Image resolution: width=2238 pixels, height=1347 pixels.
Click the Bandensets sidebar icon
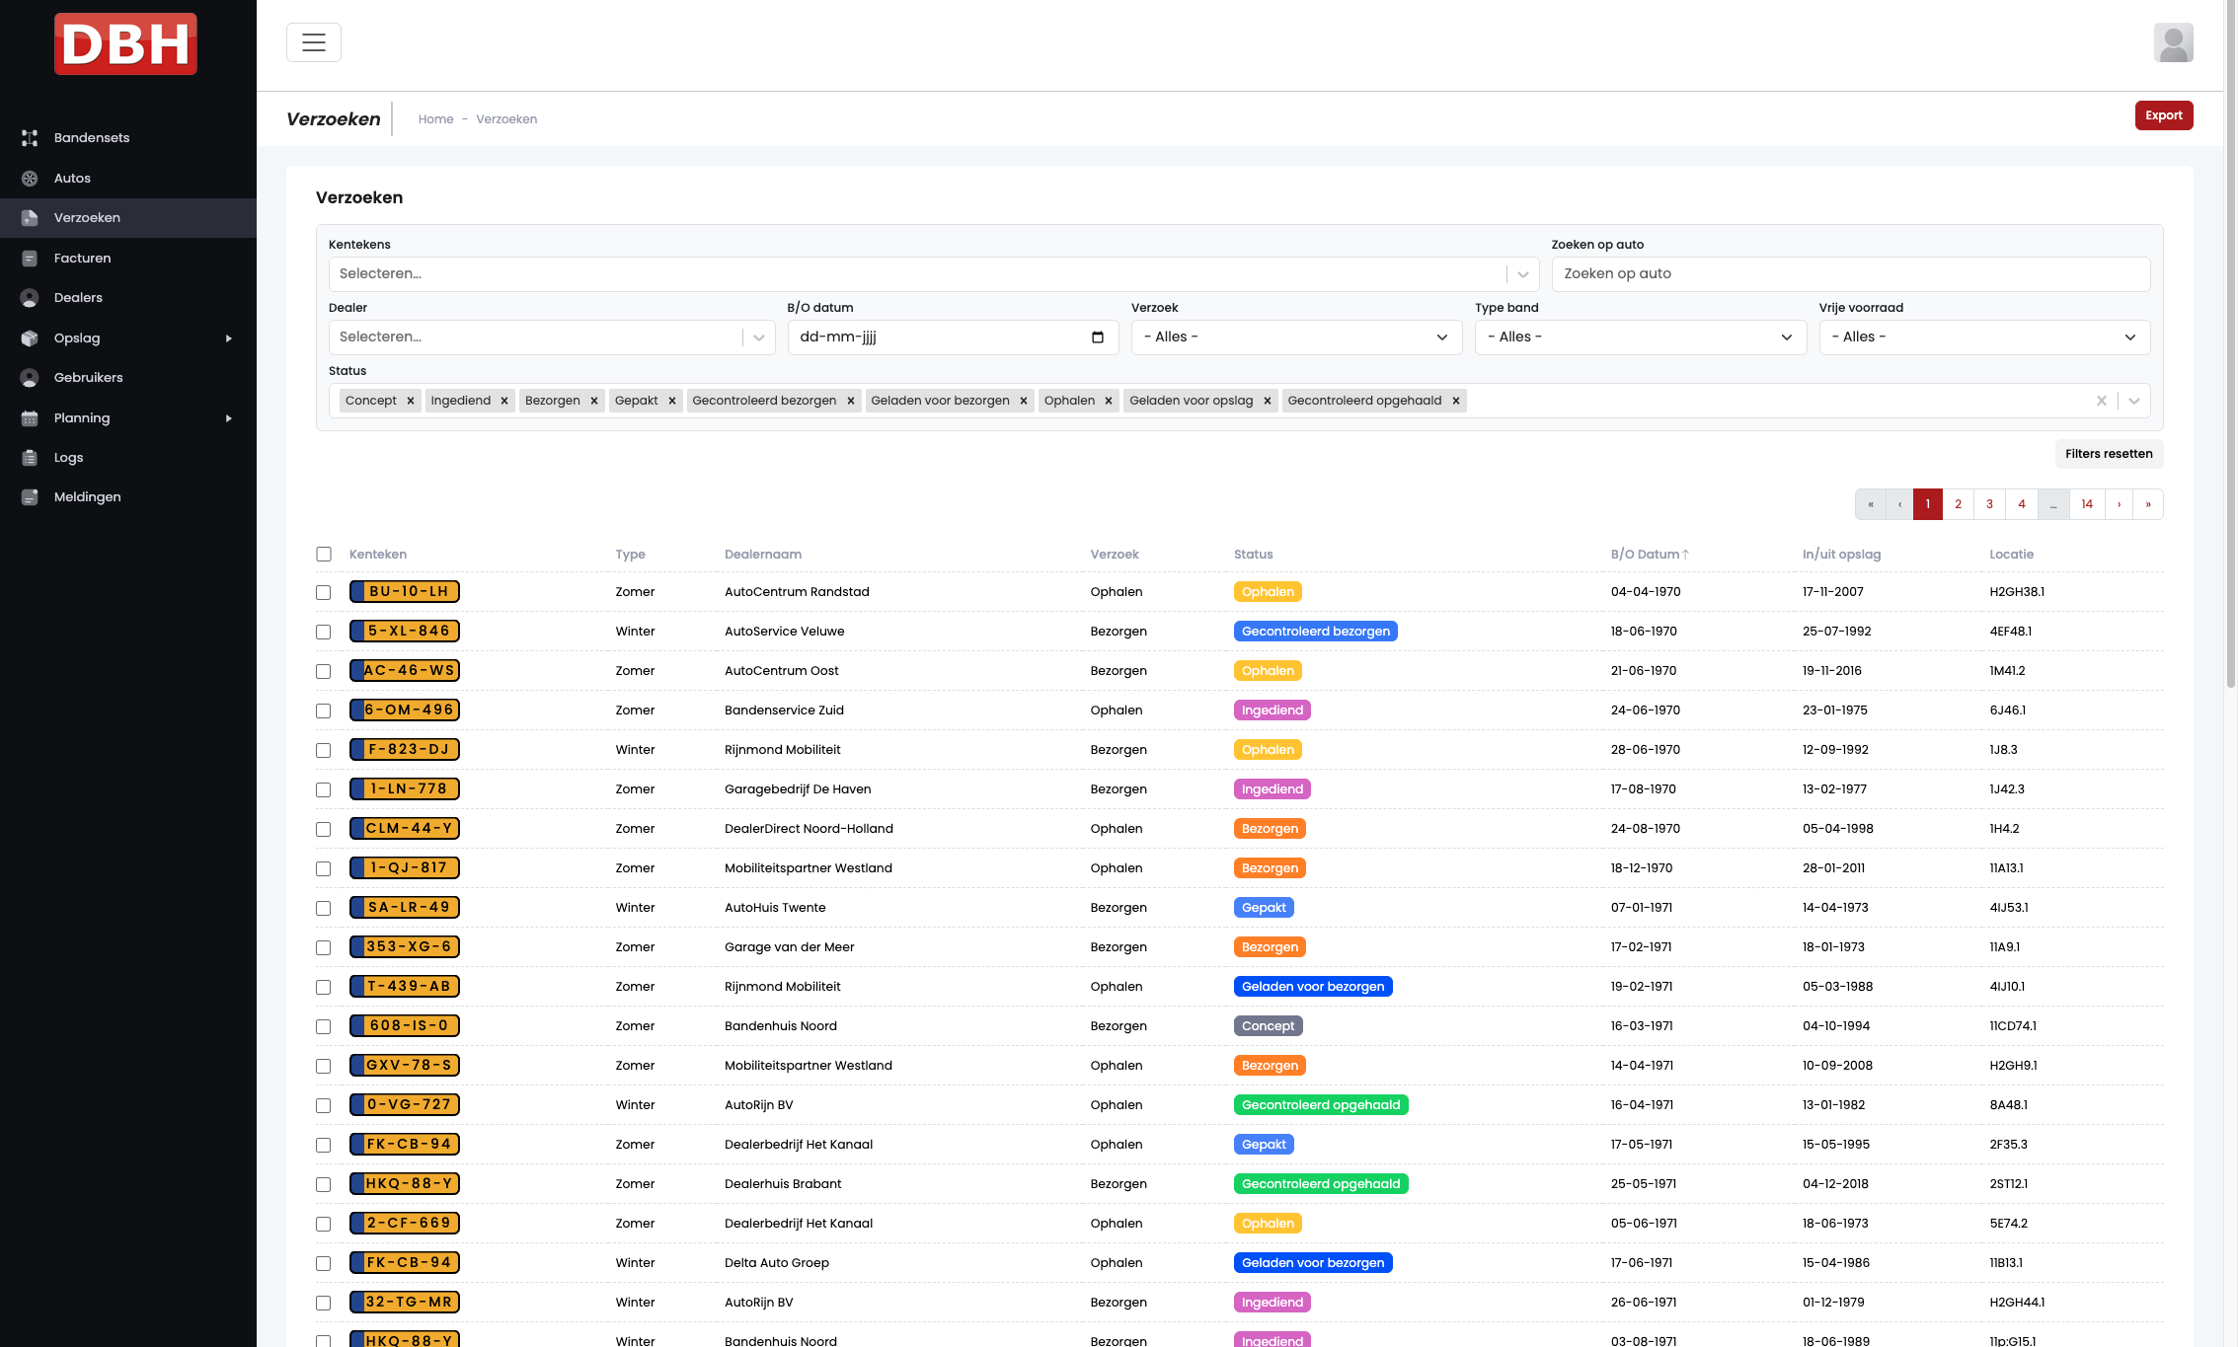point(30,138)
